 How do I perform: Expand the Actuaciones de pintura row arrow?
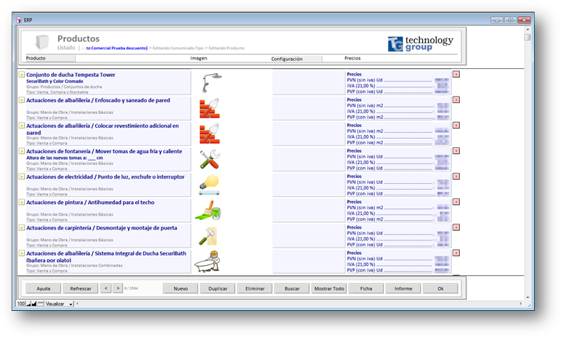click(x=22, y=202)
